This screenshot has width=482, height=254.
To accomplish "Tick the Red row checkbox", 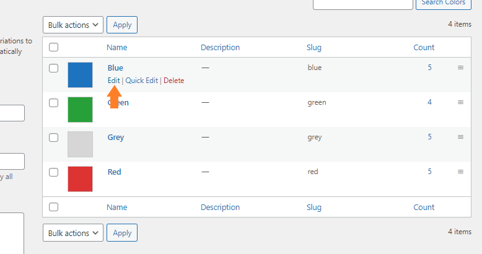I will (53, 172).
